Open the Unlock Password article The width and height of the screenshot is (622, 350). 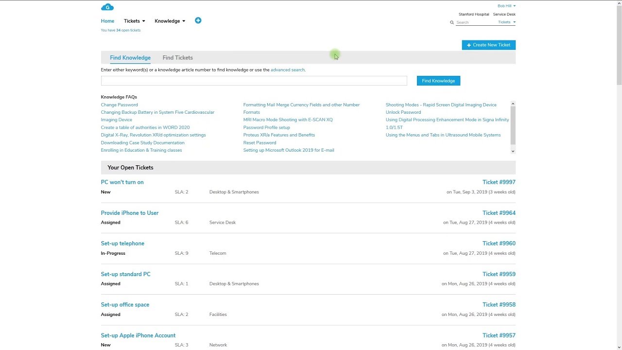pos(403,112)
